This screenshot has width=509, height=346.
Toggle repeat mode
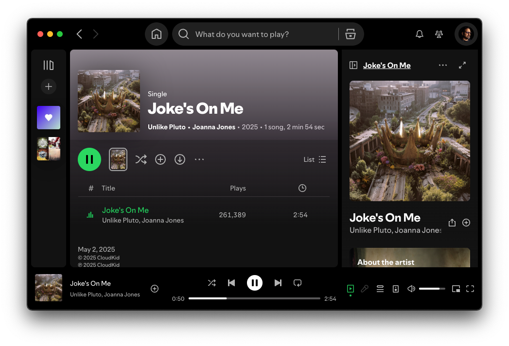298,283
